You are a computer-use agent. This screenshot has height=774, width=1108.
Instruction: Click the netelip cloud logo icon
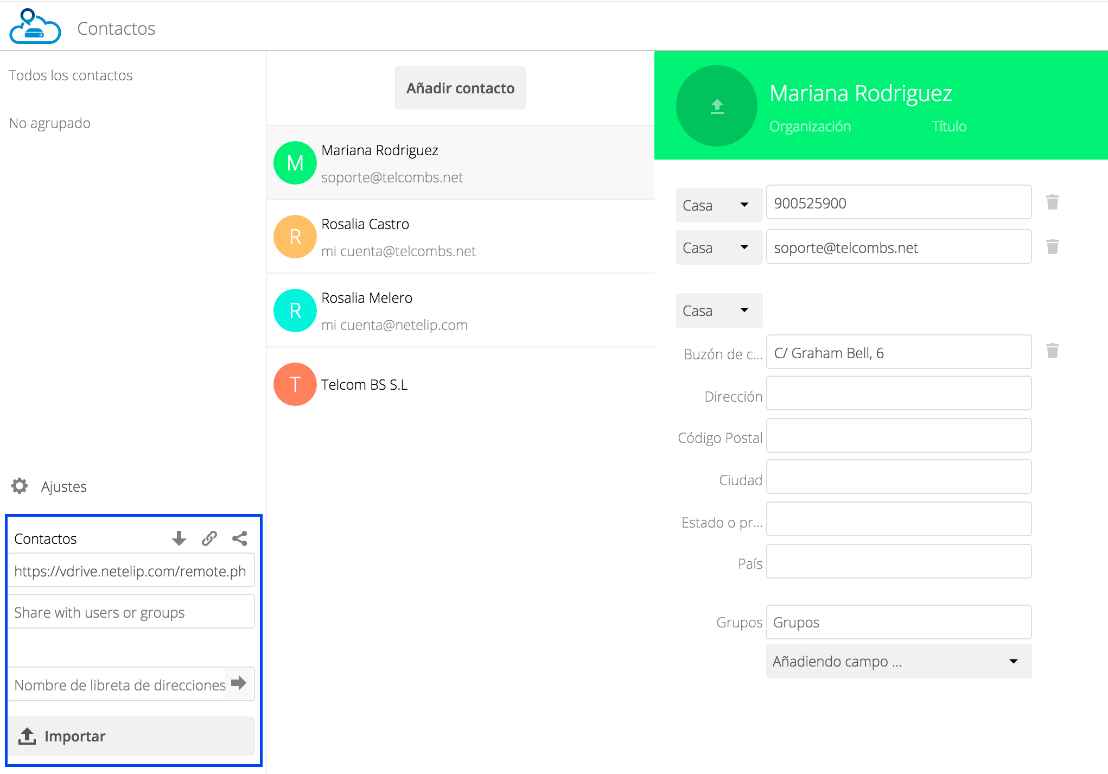point(35,27)
